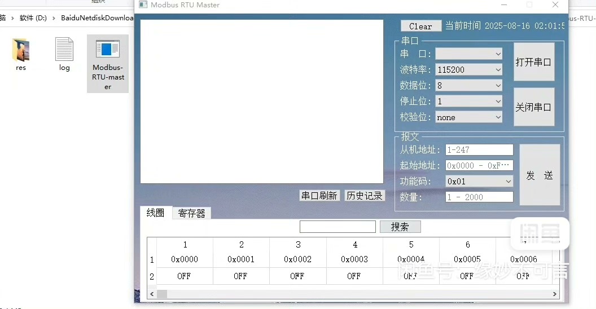596x309 pixels.
Task: Click OFF cell under 0x0001
Action: point(241,276)
